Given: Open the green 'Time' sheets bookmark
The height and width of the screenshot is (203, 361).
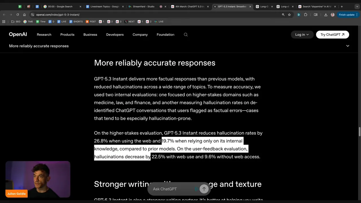Looking at the screenshot, I should tap(41, 21).
